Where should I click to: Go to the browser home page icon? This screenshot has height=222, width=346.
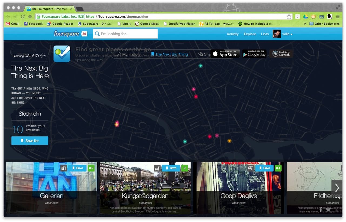30,17
